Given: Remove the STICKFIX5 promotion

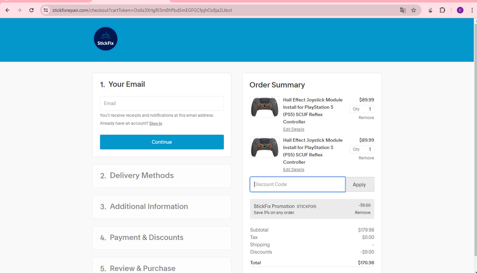Looking at the screenshot, I should [x=363, y=213].
